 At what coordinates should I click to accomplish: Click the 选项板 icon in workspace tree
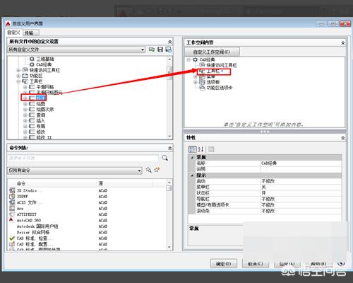click(202, 82)
